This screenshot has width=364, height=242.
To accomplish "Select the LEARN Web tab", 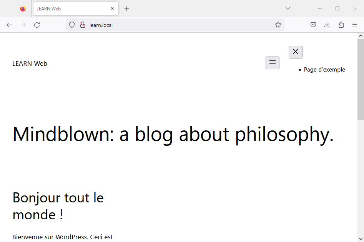I will 69,8.
